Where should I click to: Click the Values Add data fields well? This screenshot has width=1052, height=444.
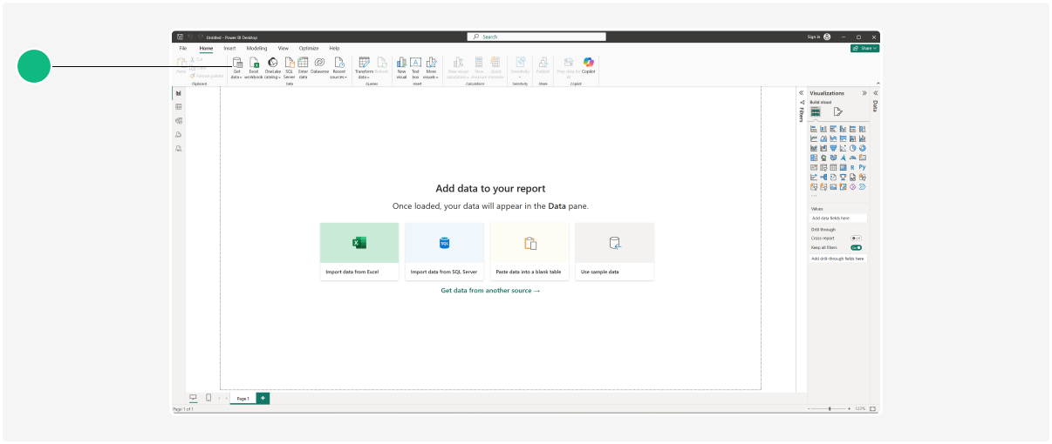point(838,218)
